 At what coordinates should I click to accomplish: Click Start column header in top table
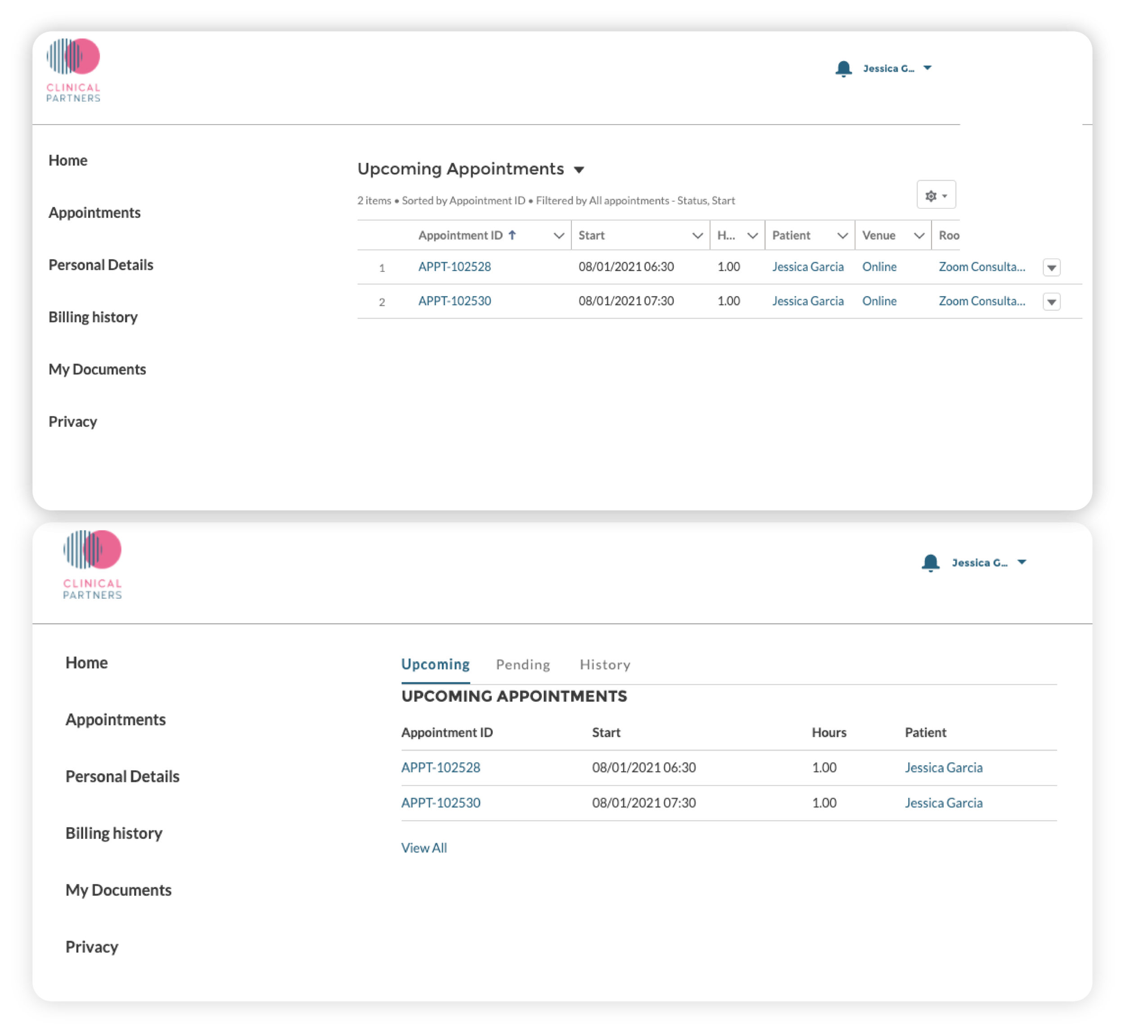coord(592,235)
